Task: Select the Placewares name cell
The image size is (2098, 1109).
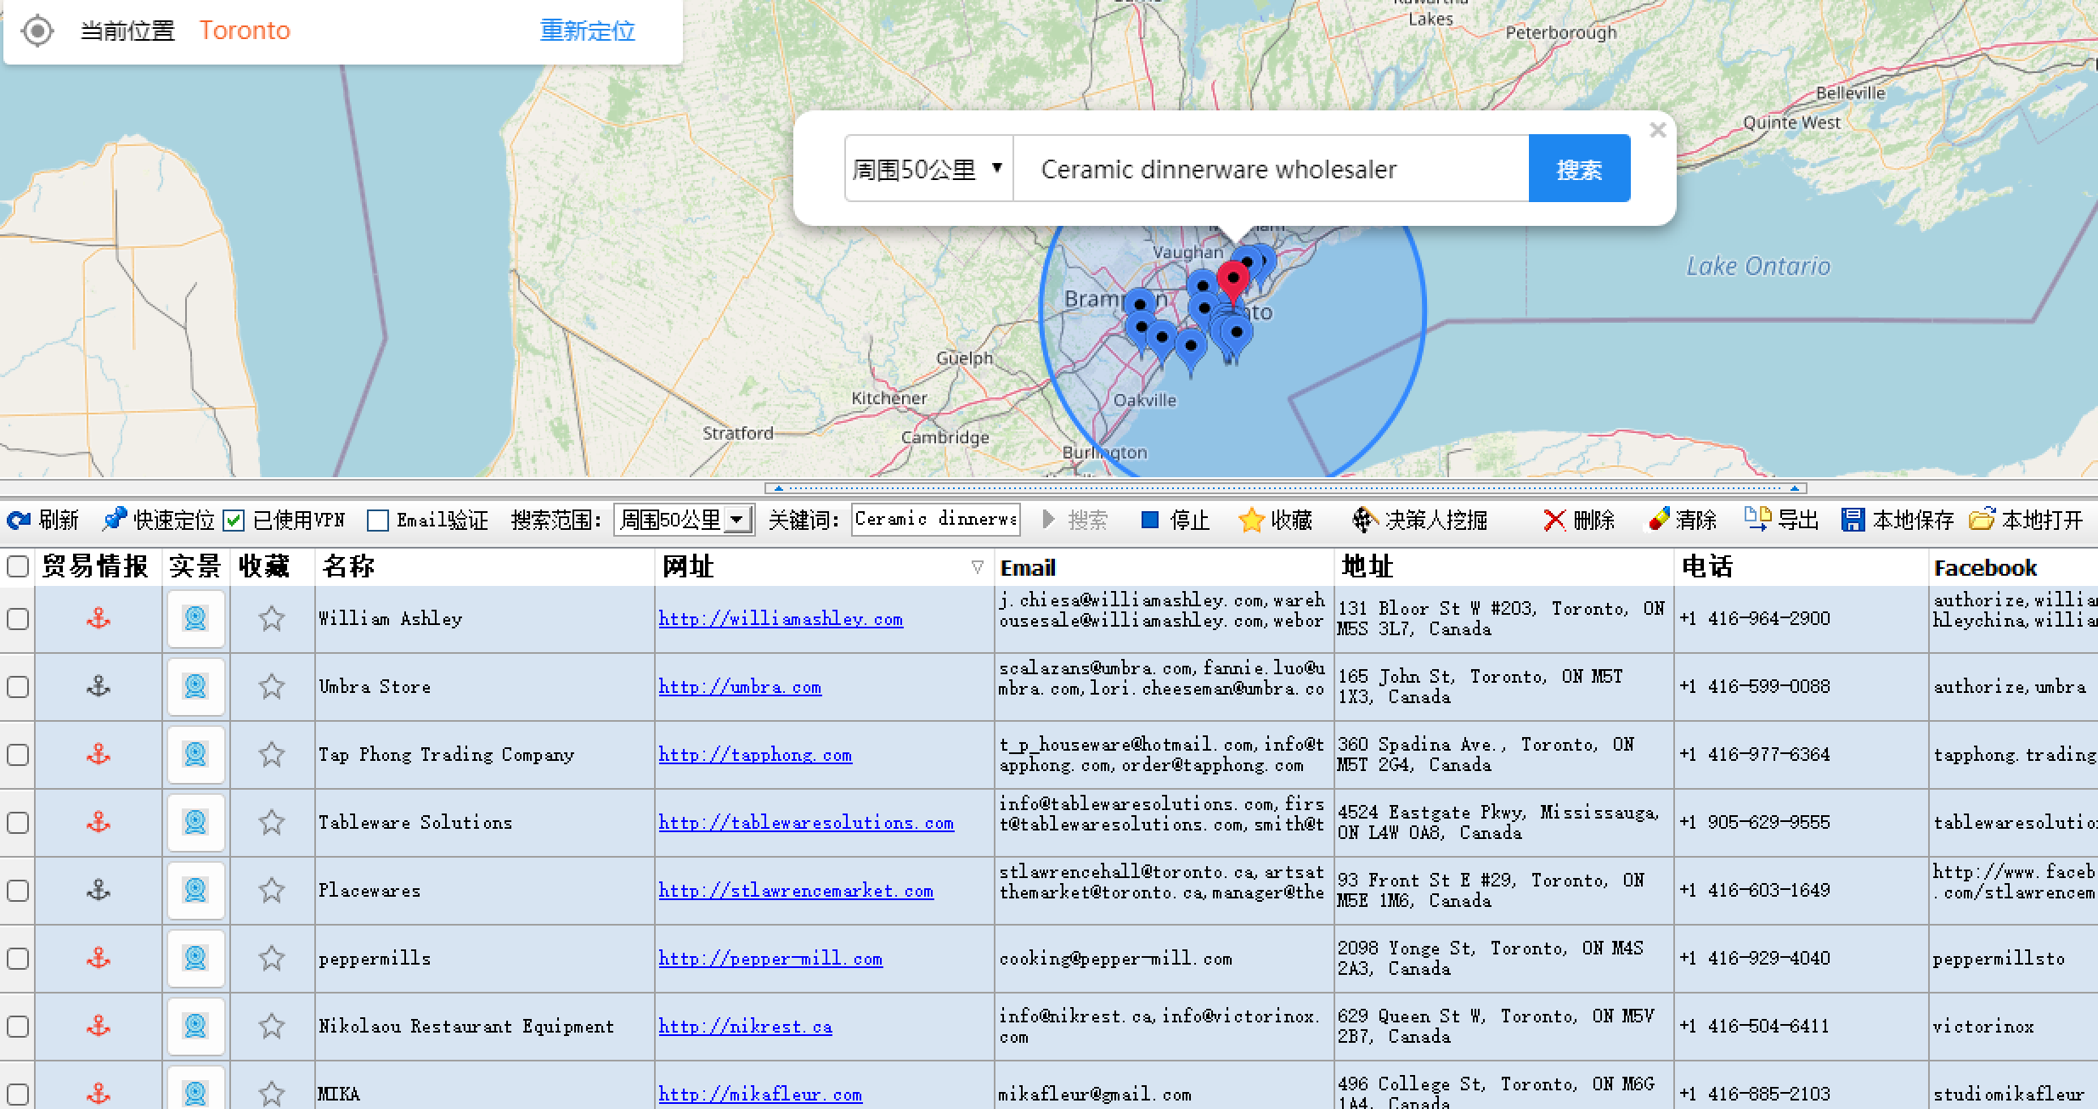Action: click(484, 891)
